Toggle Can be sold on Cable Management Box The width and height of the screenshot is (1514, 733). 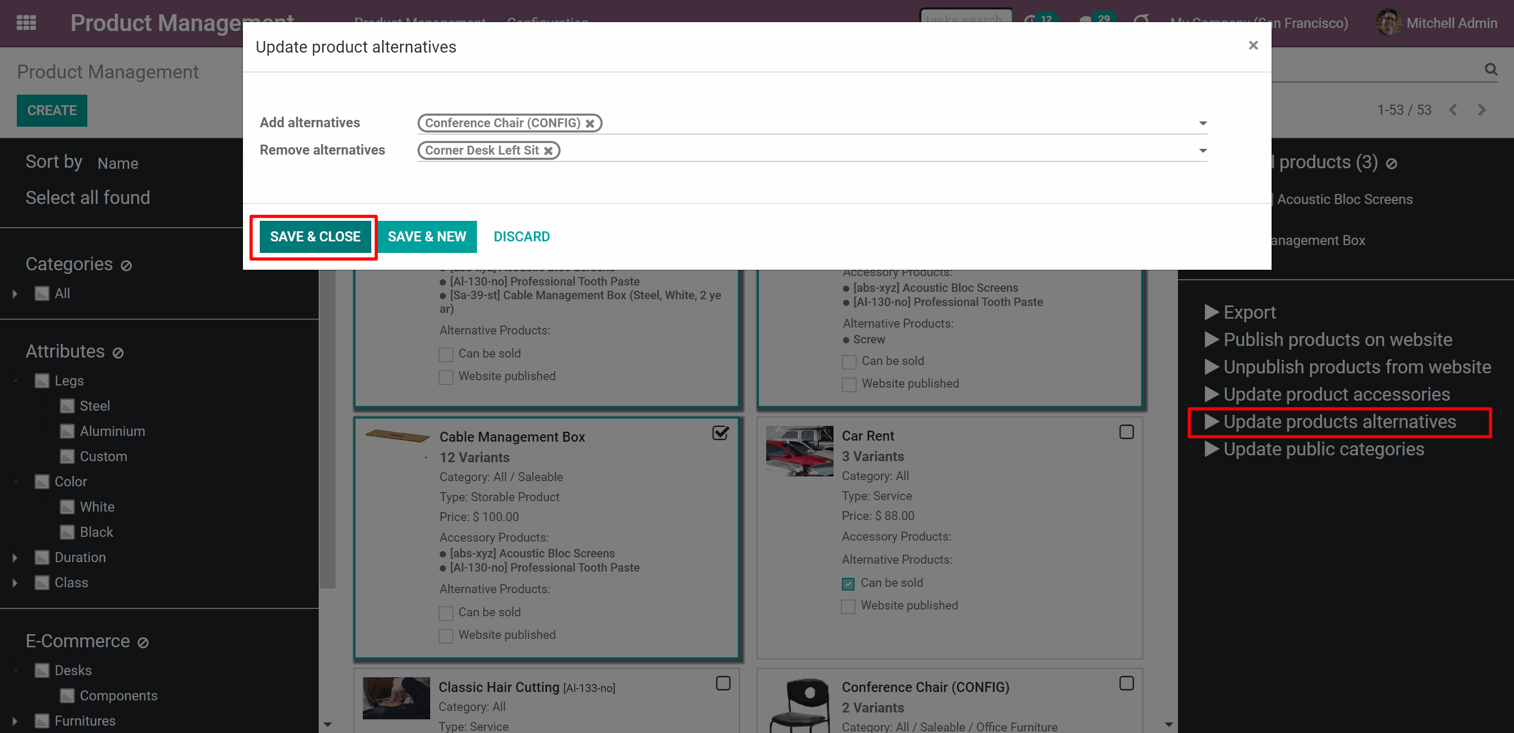(x=446, y=614)
